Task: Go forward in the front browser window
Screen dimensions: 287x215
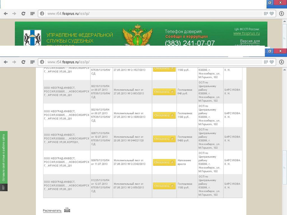Action: [x=14, y=62]
